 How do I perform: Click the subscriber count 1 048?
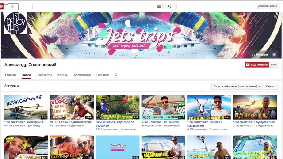coord(273,65)
